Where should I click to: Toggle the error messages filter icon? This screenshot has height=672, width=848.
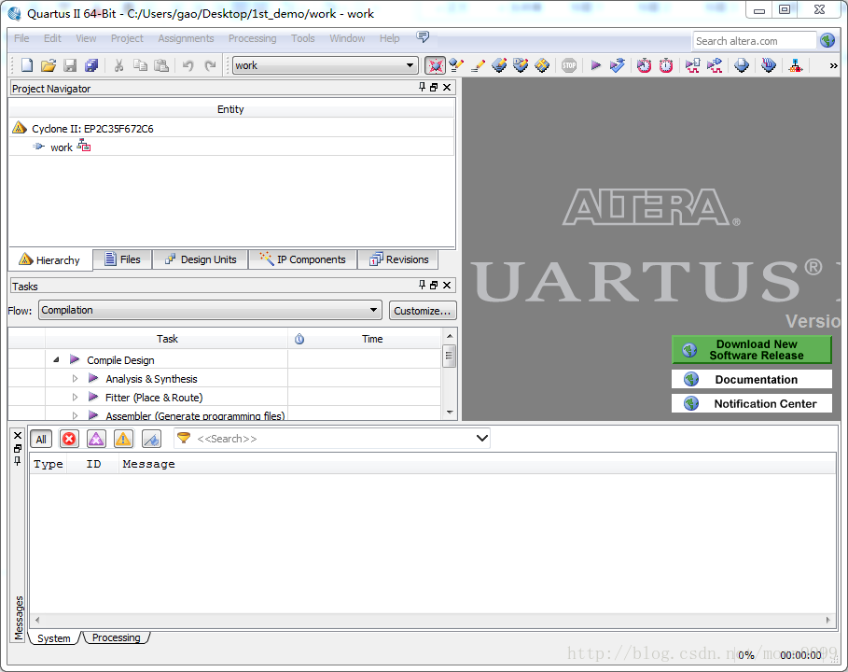pos(69,439)
